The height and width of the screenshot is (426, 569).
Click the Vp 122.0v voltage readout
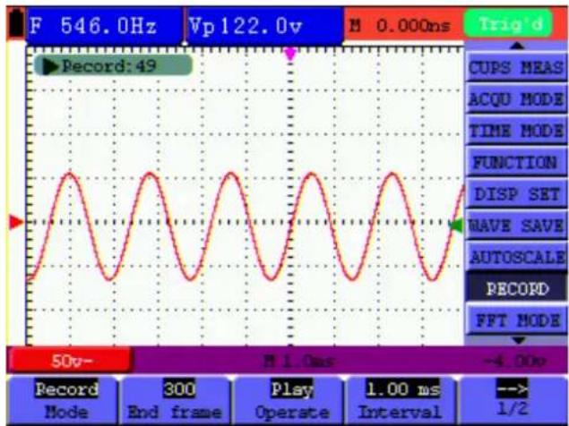coord(264,26)
